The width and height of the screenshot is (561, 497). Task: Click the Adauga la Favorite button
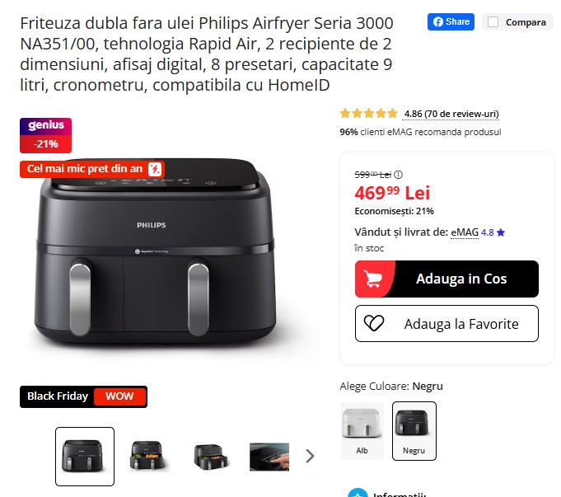[x=446, y=323]
